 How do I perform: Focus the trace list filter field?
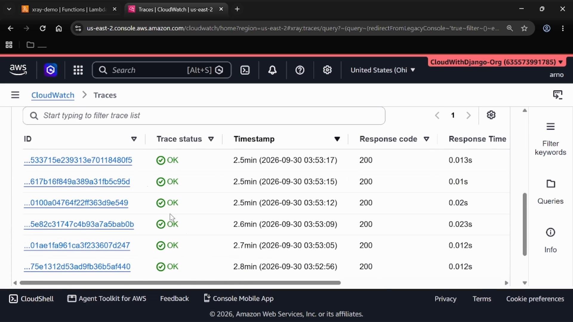point(204,116)
